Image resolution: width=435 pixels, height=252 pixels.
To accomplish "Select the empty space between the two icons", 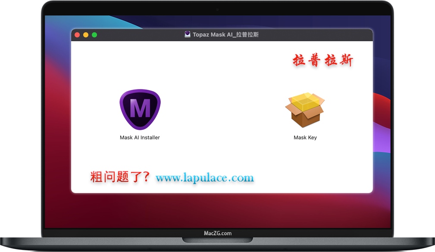I will tap(222, 110).
